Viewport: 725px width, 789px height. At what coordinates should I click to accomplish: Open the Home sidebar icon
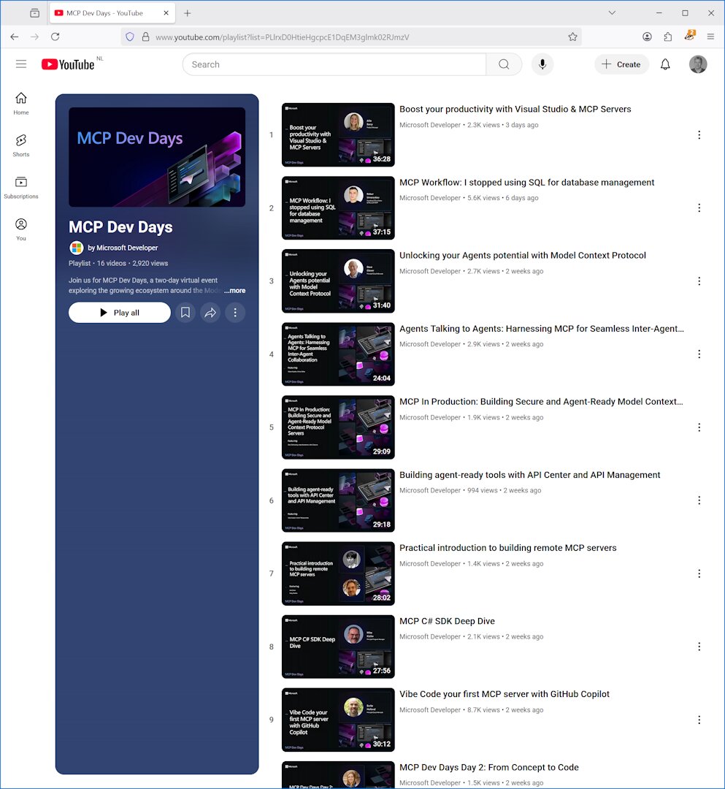tap(20, 102)
